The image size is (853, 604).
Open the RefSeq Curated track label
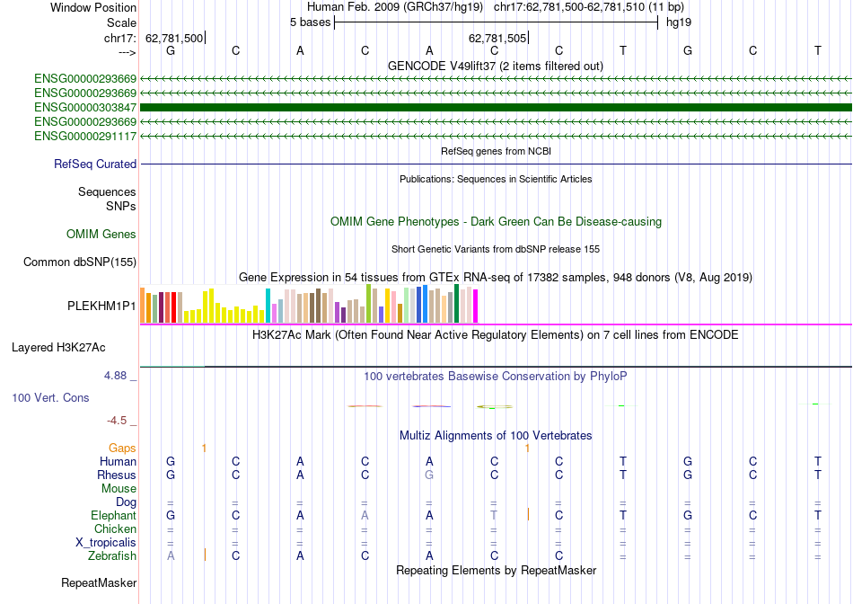click(94, 164)
